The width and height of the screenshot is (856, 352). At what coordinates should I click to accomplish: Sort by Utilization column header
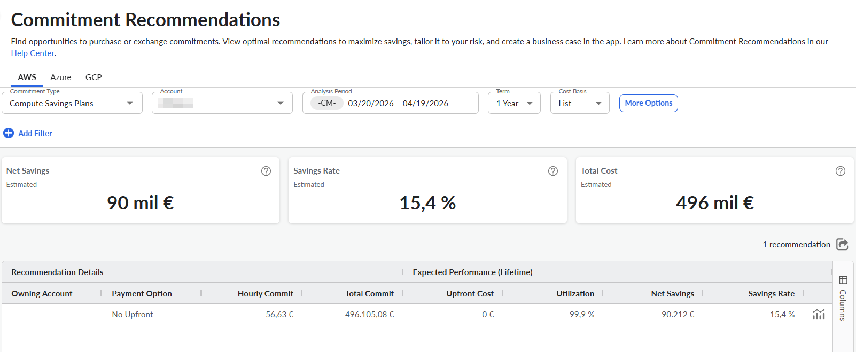click(575, 293)
